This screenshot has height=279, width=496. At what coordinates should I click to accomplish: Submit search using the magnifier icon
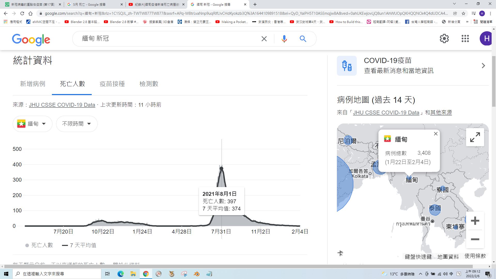(x=303, y=38)
